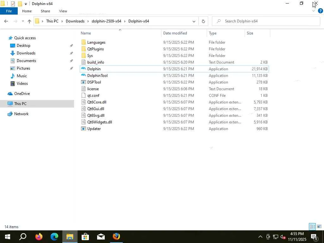Expand breadcrumb arrow before This PC
The height and width of the screenshot is (243, 324).
coord(42,21)
